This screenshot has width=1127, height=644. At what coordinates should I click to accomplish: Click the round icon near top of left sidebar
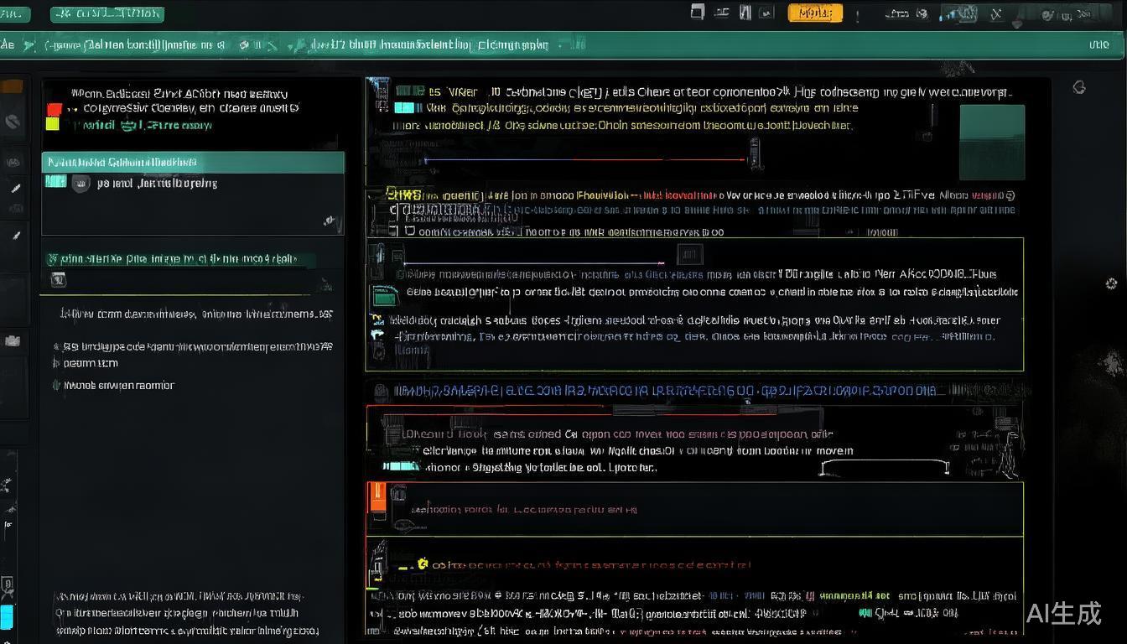(x=13, y=122)
